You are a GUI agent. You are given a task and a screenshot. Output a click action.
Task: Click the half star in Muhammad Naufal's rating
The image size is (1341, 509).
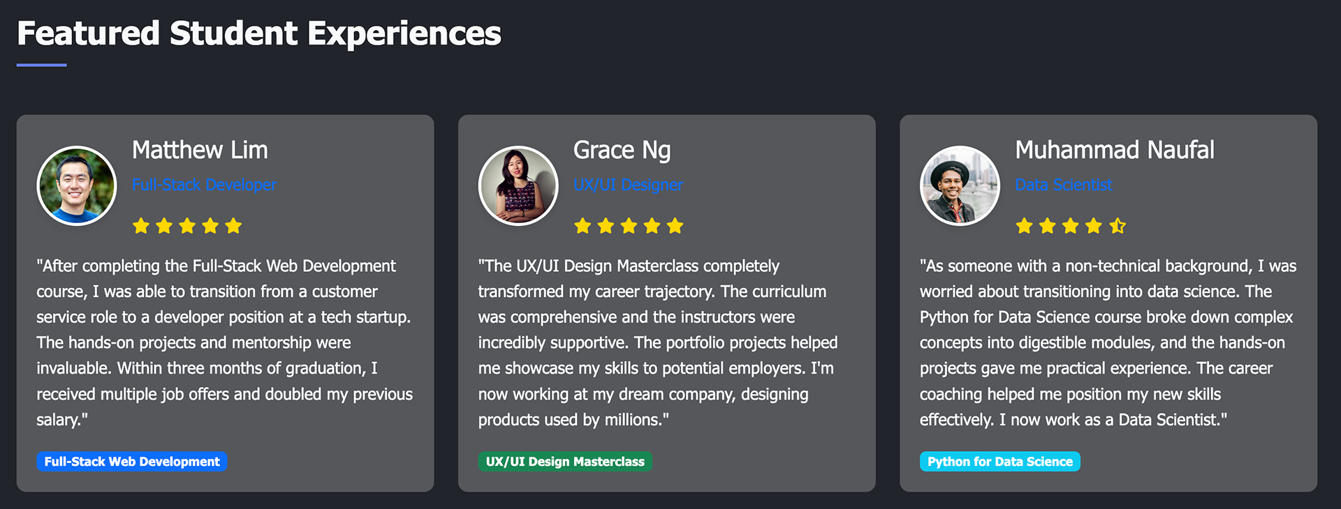click(1117, 226)
